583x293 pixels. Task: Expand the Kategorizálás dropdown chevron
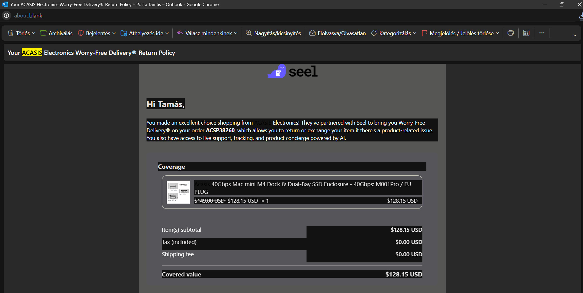tap(415, 33)
